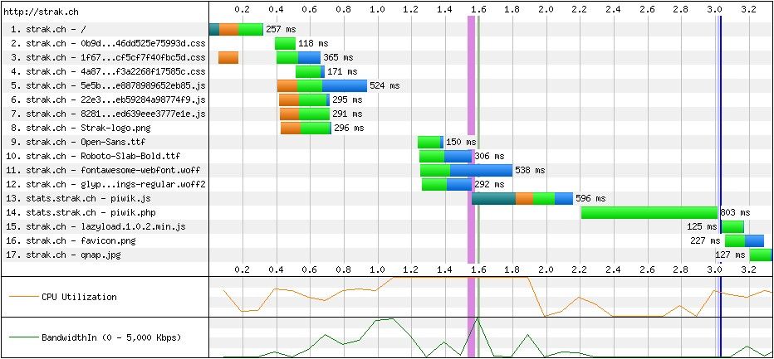Click the BandwidthIn legend label

tap(110, 338)
